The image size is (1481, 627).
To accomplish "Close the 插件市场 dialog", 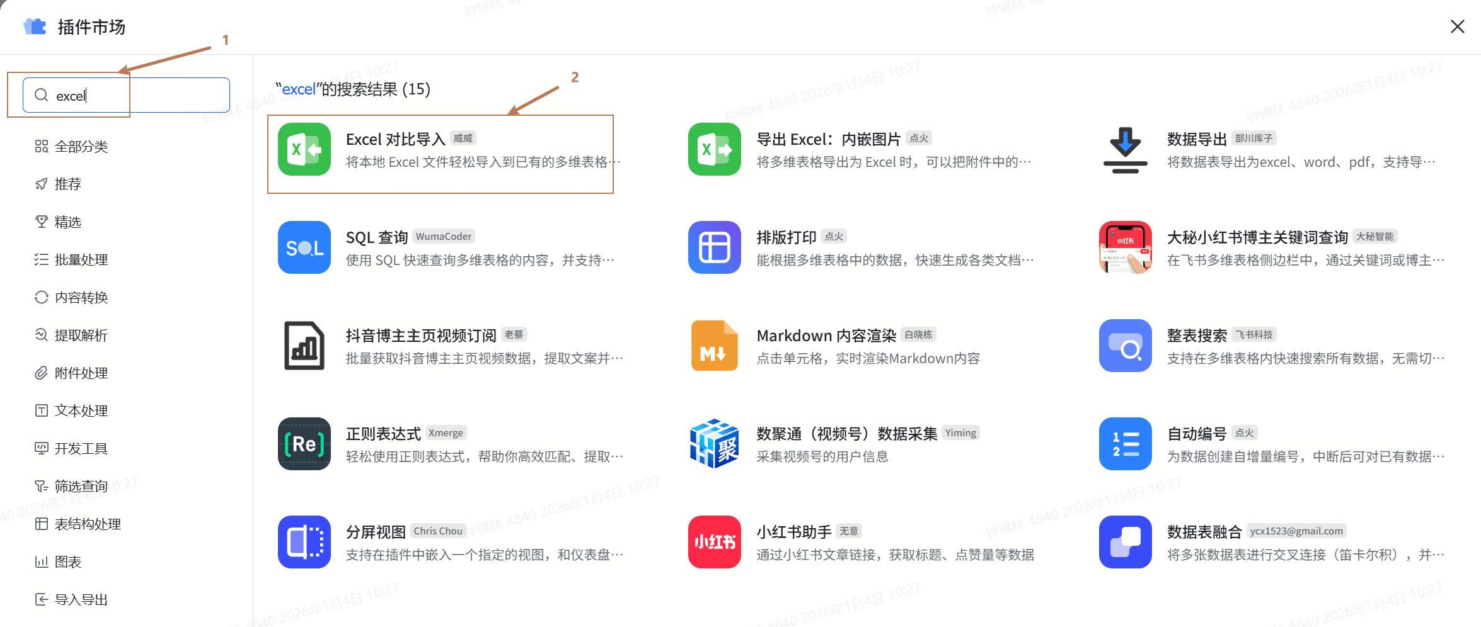I will [x=1457, y=26].
